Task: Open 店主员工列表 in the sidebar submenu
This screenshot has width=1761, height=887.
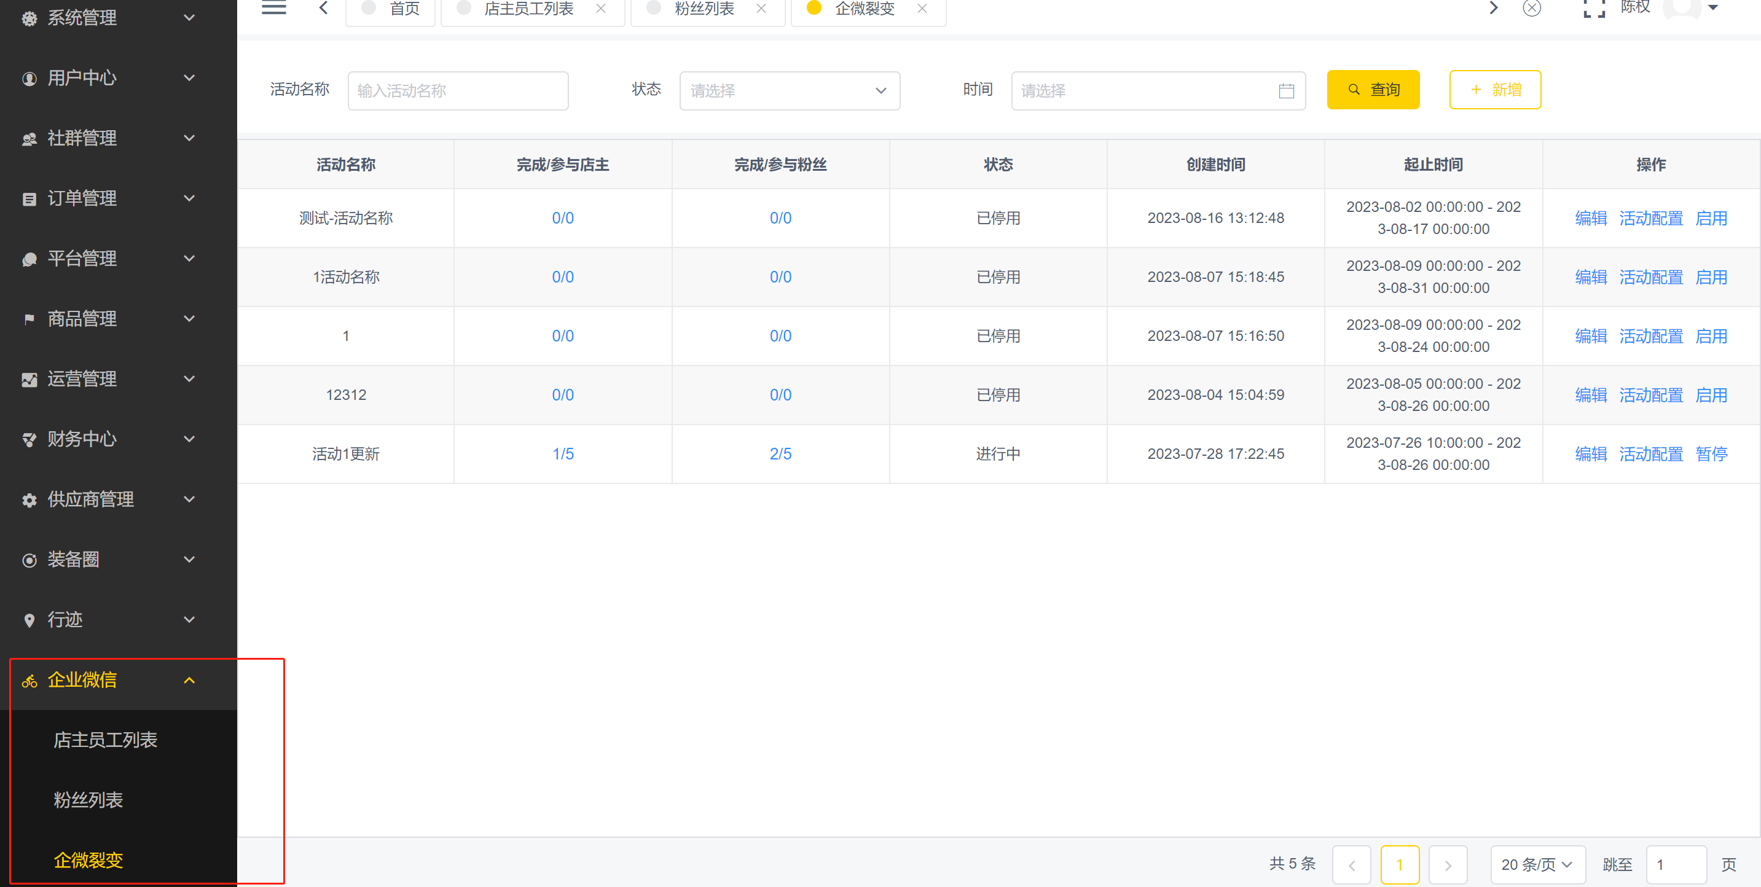Action: click(105, 740)
